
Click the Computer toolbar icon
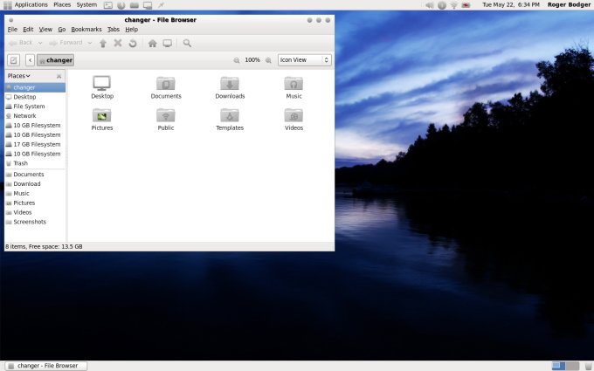coord(167,43)
